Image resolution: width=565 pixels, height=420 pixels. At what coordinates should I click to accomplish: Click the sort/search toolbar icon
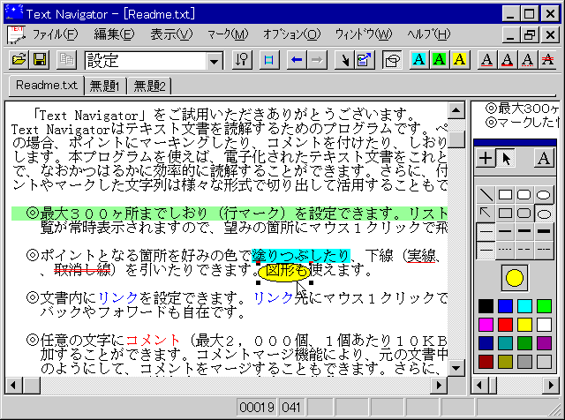242,60
